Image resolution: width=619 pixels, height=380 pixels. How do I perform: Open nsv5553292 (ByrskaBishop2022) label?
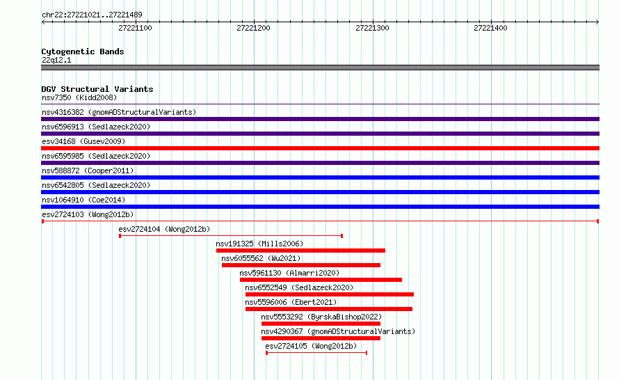[x=321, y=317]
